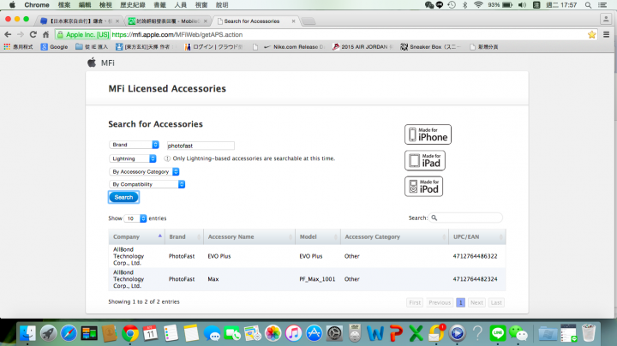The image size is (617, 346).
Task: Jump to the Last results page
Action: tap(496, 302)
